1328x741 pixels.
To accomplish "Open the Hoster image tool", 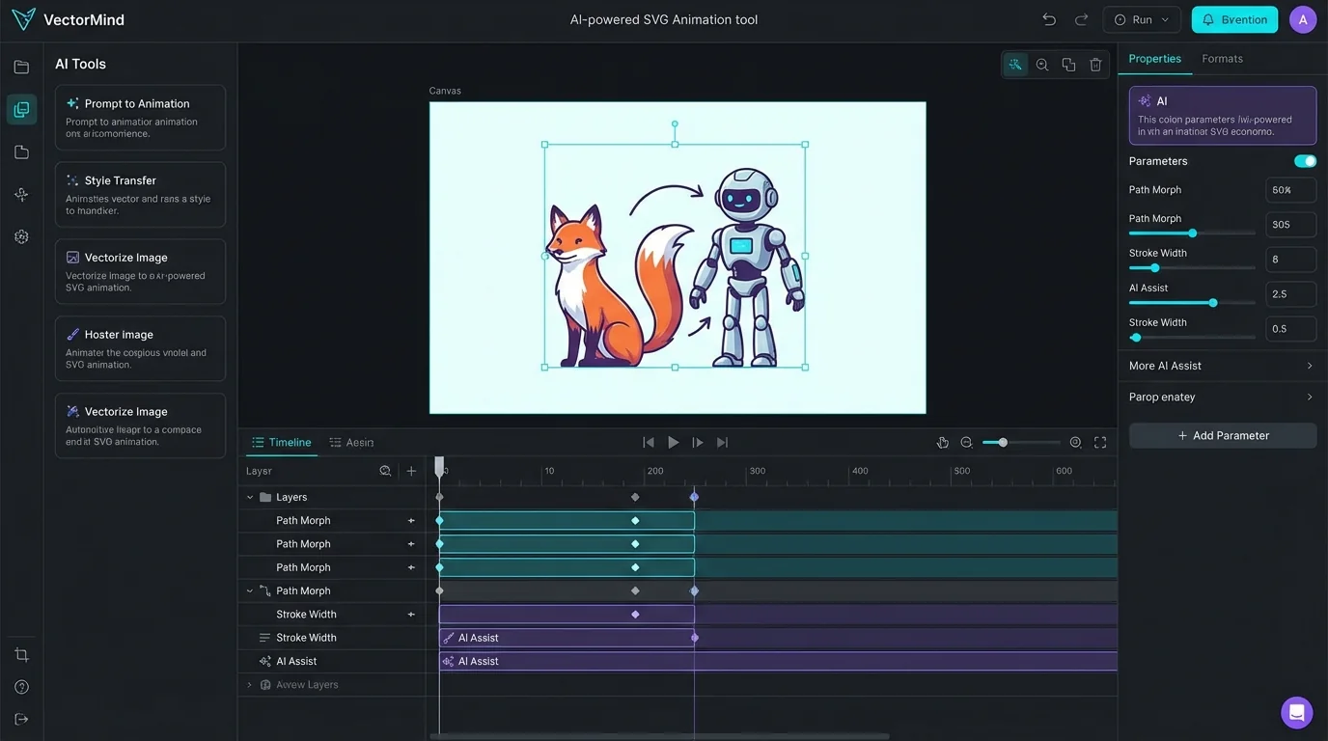I will pyautogui.click(x=140, y=348).
